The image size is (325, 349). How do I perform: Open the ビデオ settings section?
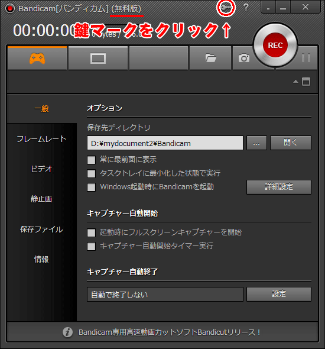(41, 169)
